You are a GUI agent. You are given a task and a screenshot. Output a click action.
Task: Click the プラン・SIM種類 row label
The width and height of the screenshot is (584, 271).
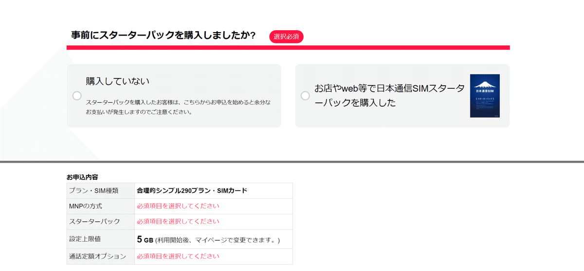(93, 191)
